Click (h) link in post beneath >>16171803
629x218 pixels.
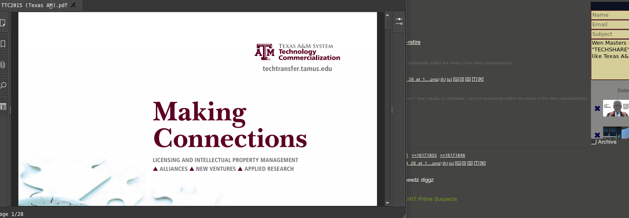pyautogui.click(x=445, y=163)
